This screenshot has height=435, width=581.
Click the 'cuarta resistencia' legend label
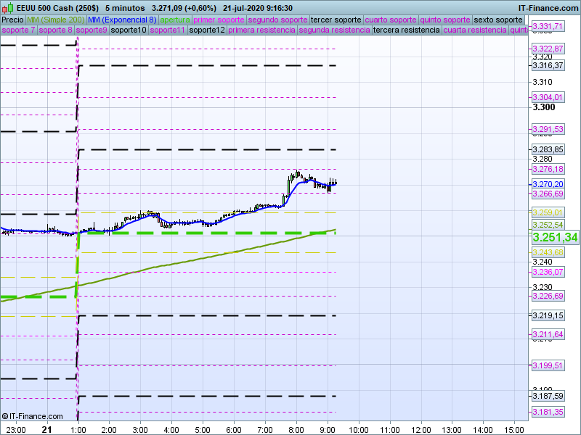tap(475, 30)
